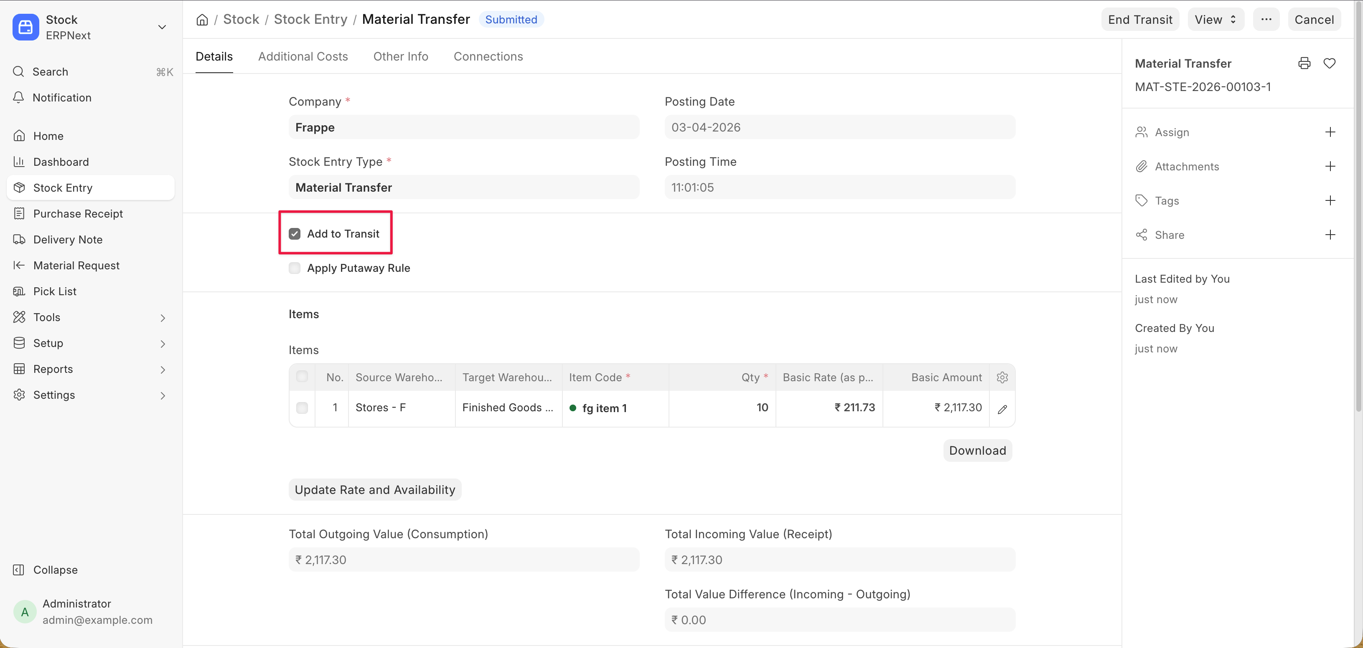Select row 1 checkbox in Items table

coord(302,408)
